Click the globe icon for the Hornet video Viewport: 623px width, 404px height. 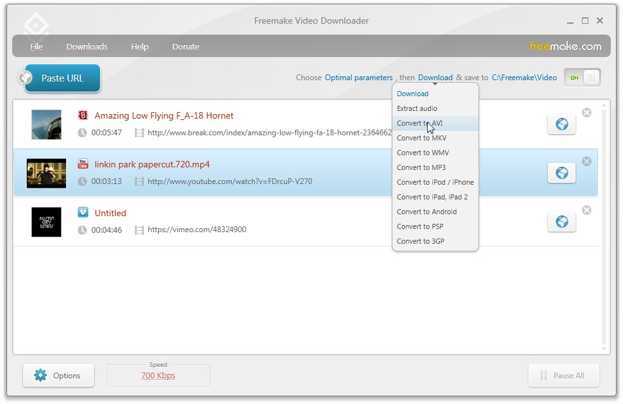pyautogui.click(x=561, y=124)
